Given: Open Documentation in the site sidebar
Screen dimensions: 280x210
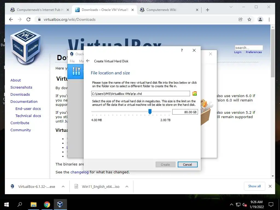Looking at the screenshot, I should [24, 101].
